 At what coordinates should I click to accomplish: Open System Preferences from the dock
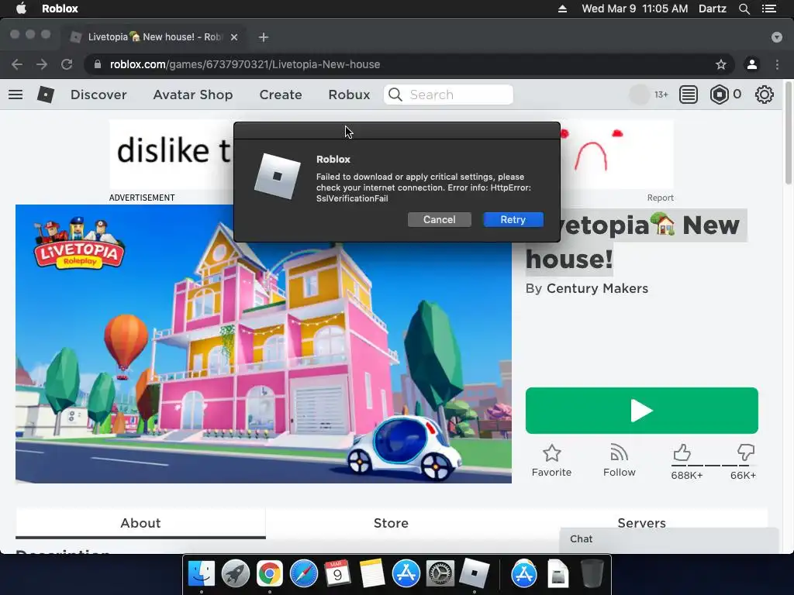pos(440,574)
